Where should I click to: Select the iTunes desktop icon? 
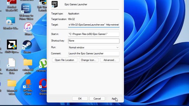click(x=28, y=29)
